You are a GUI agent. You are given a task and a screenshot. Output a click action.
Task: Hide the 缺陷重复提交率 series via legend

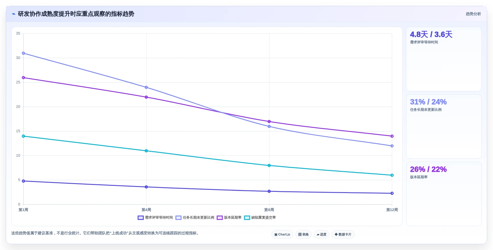point(247,218)
